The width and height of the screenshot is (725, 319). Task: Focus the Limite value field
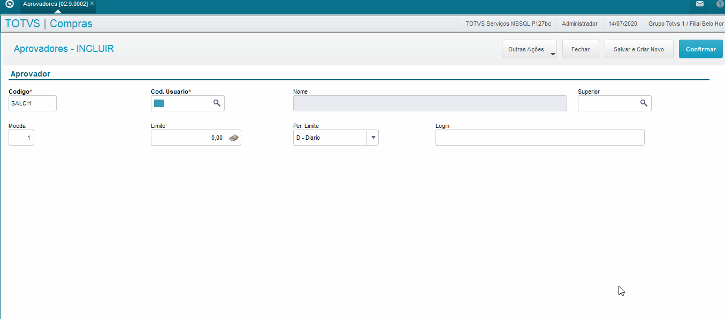[196, 138]
